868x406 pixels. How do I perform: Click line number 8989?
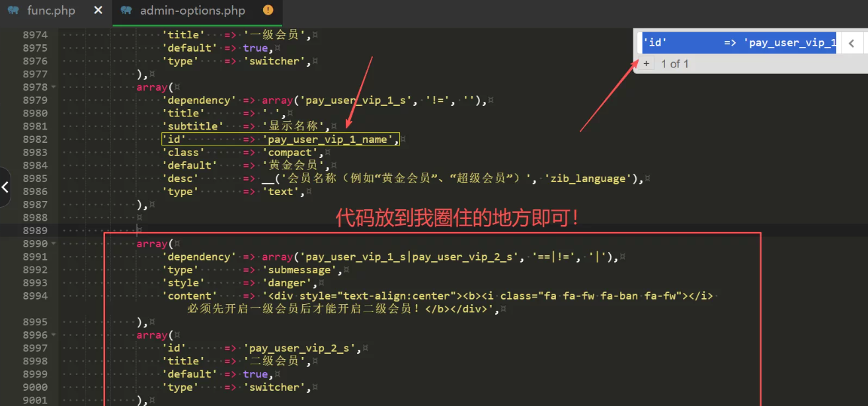[x=34, y=231]
